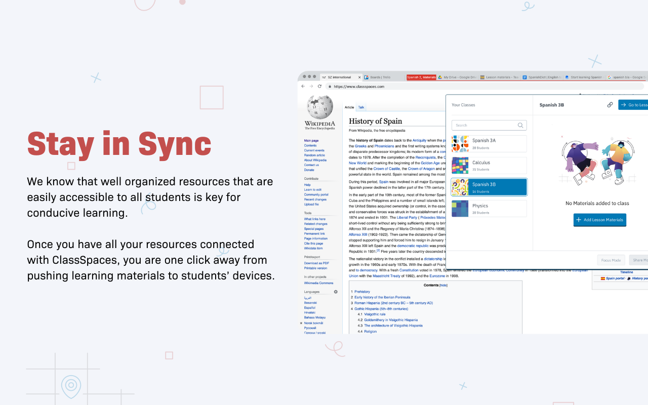Click the Maastricht Treaty link

pyautogui.click(x=387, y=276)
